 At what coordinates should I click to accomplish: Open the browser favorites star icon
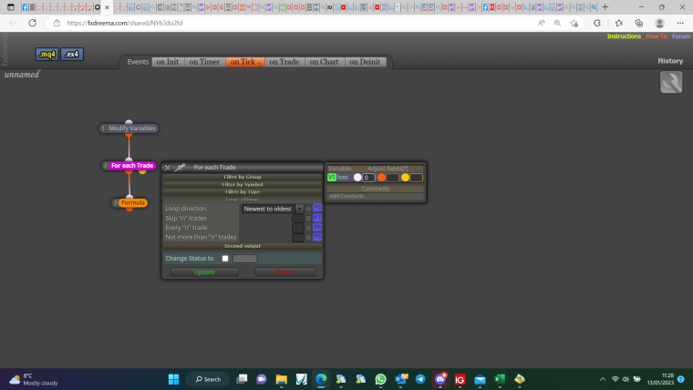click(574, 23)
